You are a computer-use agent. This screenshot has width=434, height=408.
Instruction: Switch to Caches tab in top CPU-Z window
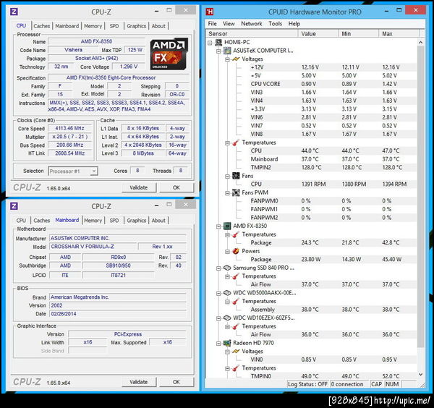pos(42,26)
